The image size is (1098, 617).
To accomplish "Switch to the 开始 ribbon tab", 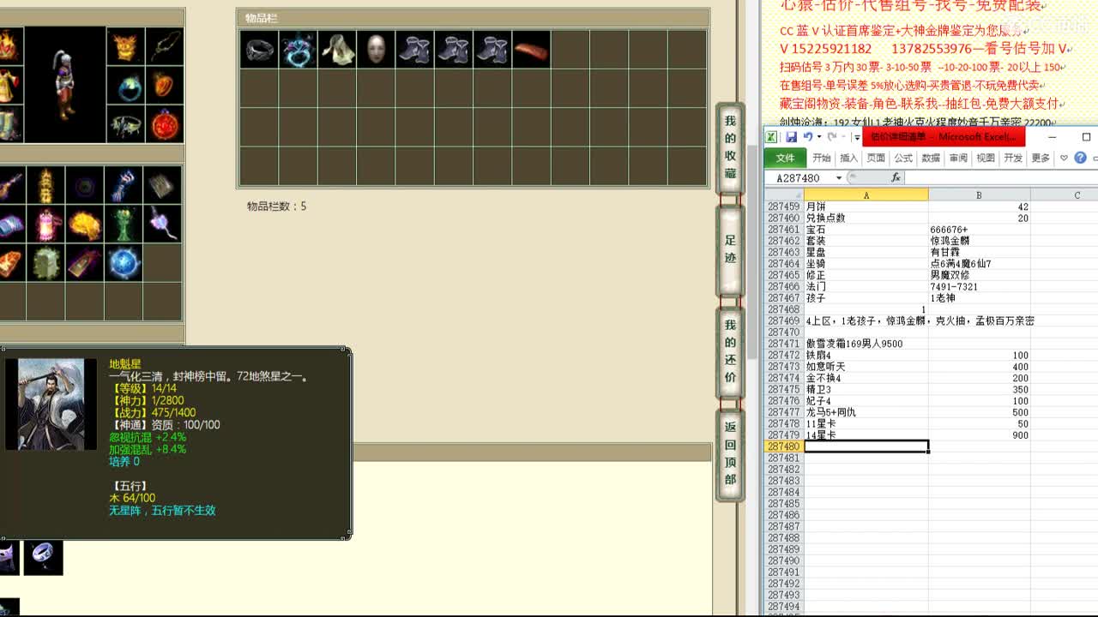I will click(x=820, y=158).
